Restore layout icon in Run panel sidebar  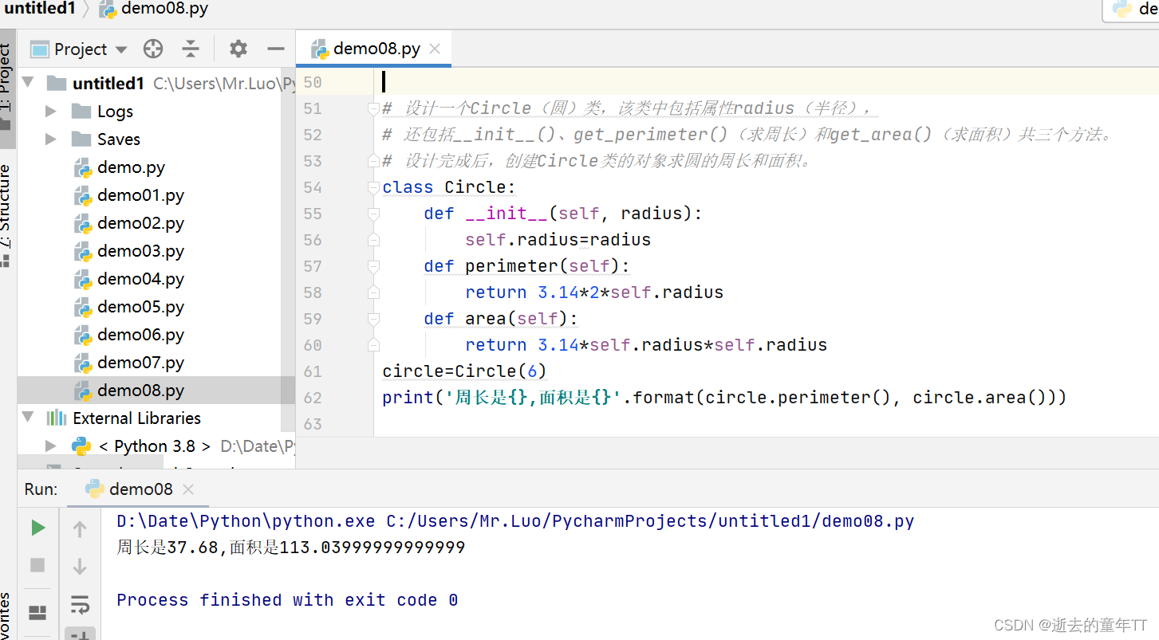click(37, 612)
